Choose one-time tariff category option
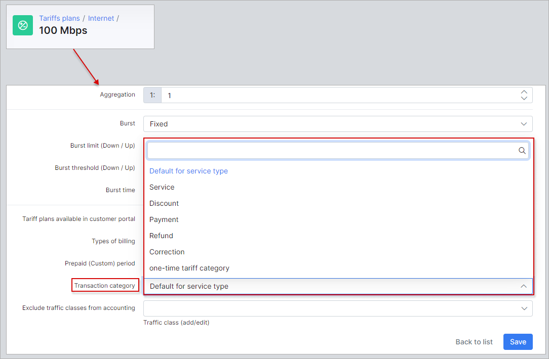Screen dimensions: 549x359 point(189,268)
